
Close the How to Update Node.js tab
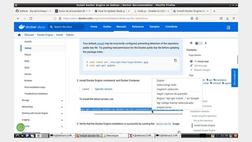click(129, 11)
